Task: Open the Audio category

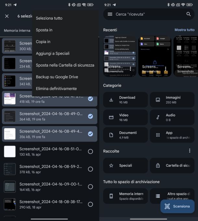Action: pyautogui.click(x=172, y=117)
